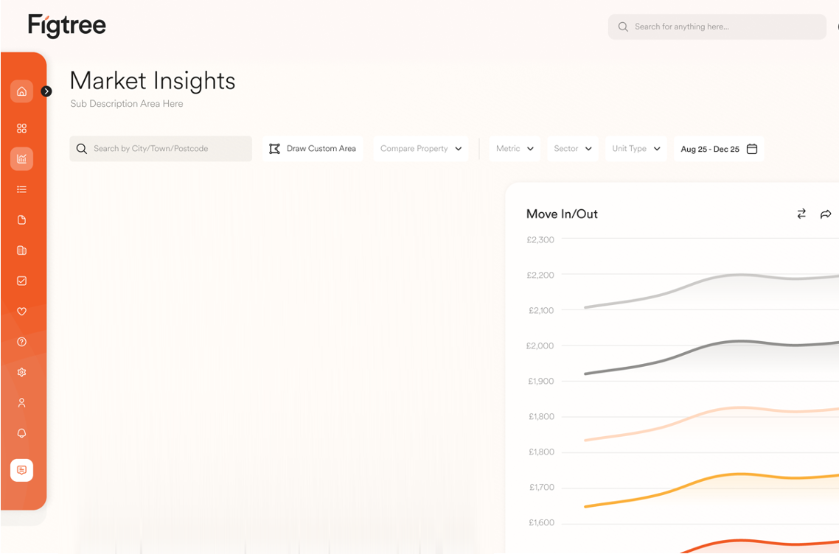Click the Draw Custom Area button
The width and height of the screenshot is (839, 554).
pos(313,149)
